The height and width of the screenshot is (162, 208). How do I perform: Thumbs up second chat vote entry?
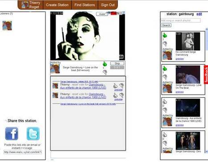115,95
